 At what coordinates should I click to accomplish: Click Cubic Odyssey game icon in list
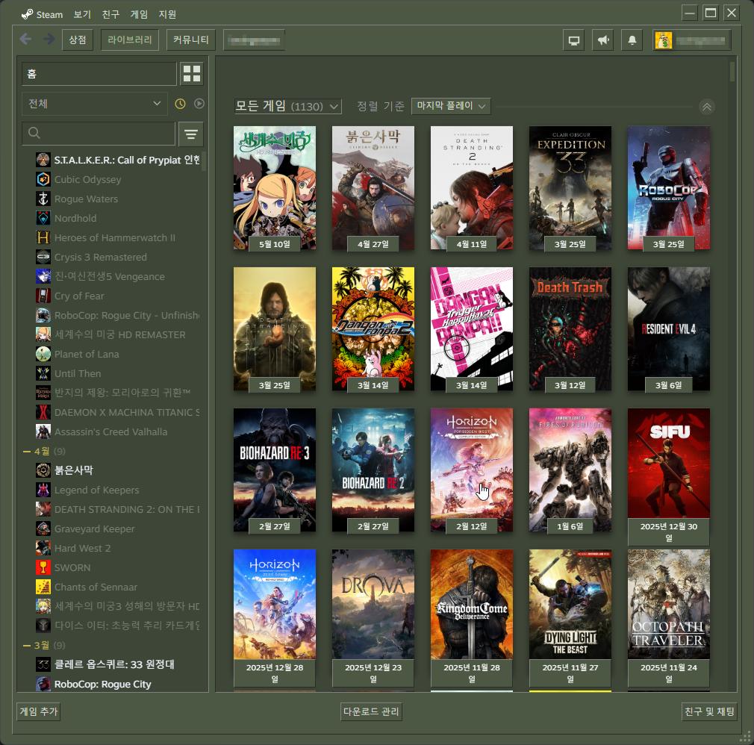(43, 179)
